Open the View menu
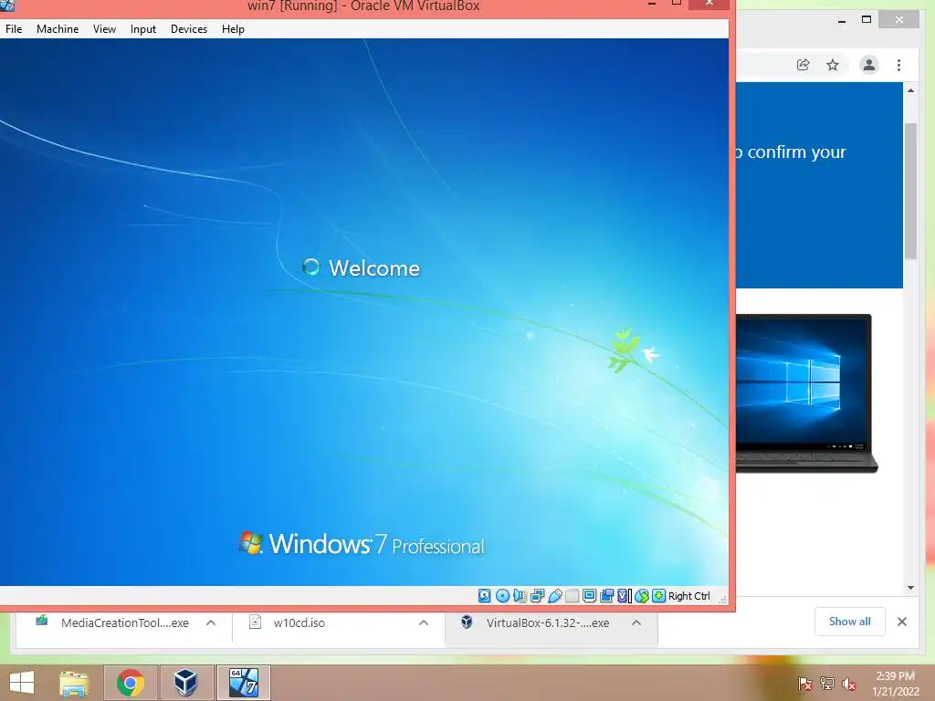 coord(104,28)
